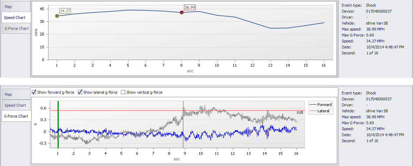Image resolution: width=413 pixels, height=166 pixels.
Task: Click the 0.55 red threshold line label
Action: click(x=300, y=113)
